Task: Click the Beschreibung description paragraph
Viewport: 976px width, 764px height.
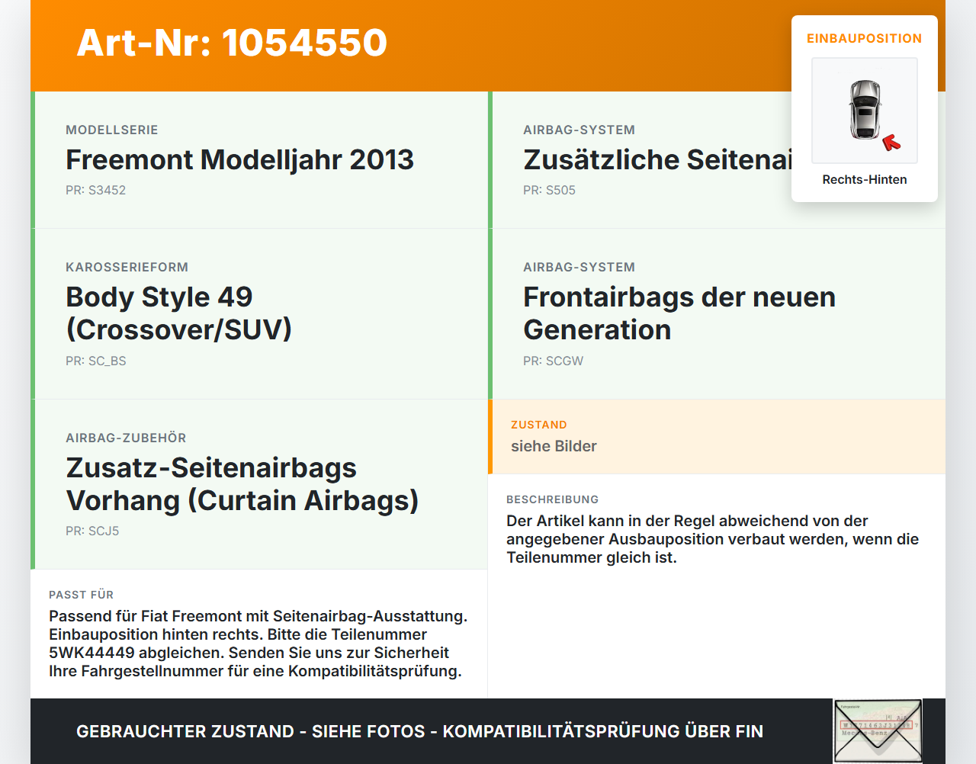Action: pyautogui.click(x=713, y=539)
